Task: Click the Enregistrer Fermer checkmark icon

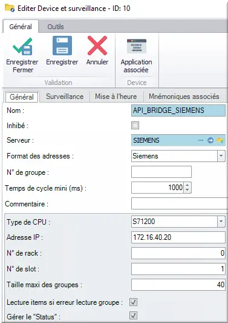Action: tap(22, 46)
